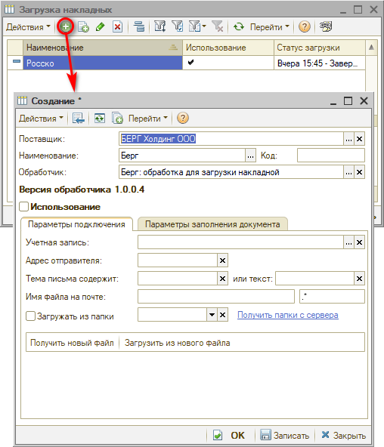Click the green Add new item icon
Image resolution: width=384 pixels, height=447 pixels.
(66, 27)
